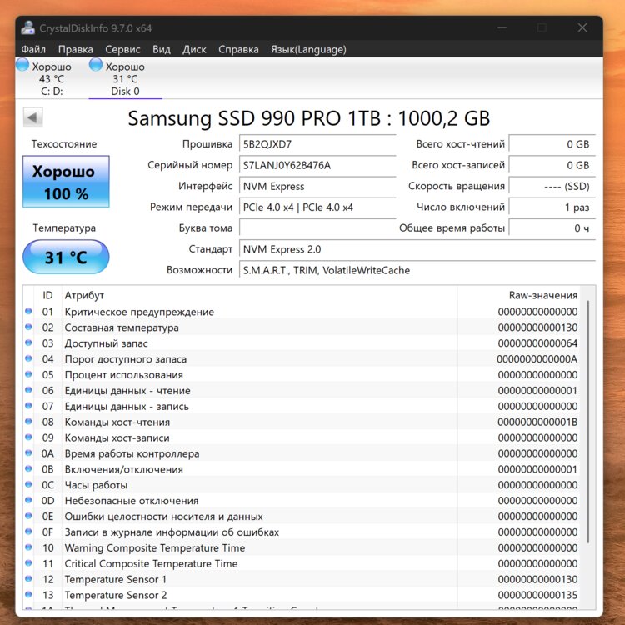625x625 pixels.
Task: Click the Хорошо 100 % health status button
Action: click(x=65, y=182)
